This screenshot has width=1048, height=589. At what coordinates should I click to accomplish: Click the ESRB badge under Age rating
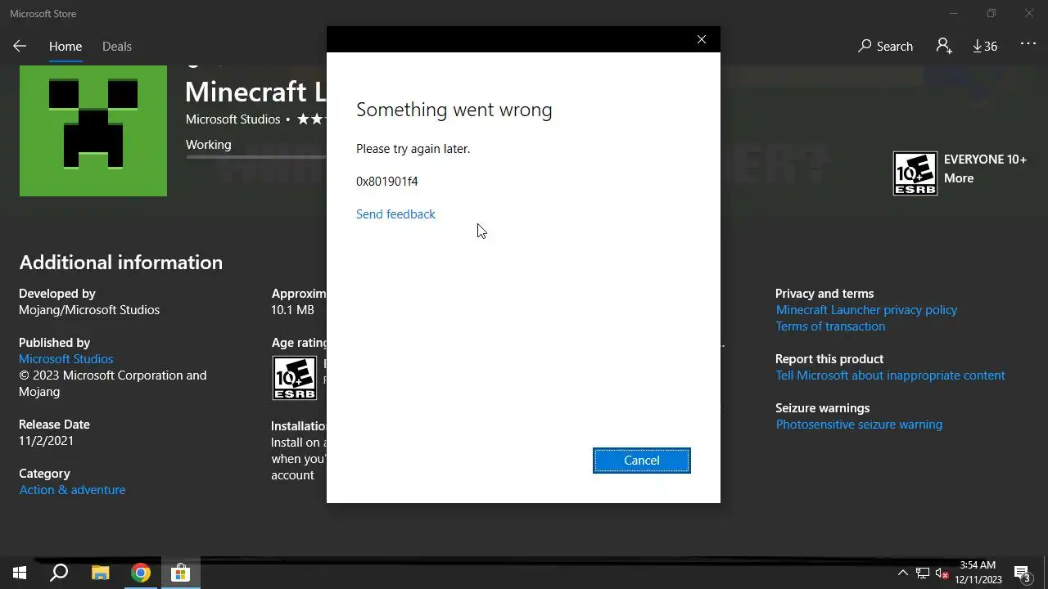tap(294, 378)
